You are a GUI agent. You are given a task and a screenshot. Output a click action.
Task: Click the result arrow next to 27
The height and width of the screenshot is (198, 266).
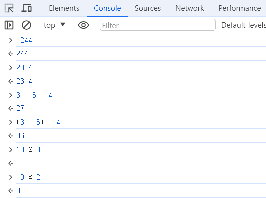point(10,108)
